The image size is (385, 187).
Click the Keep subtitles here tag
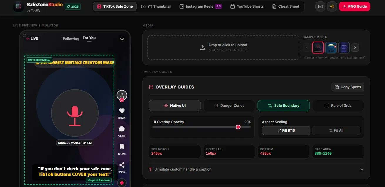point(99,180)
